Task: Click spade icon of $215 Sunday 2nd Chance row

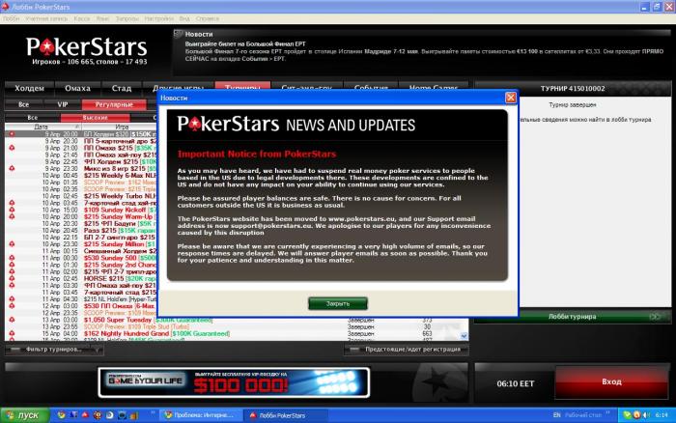Action: (12, 265)
